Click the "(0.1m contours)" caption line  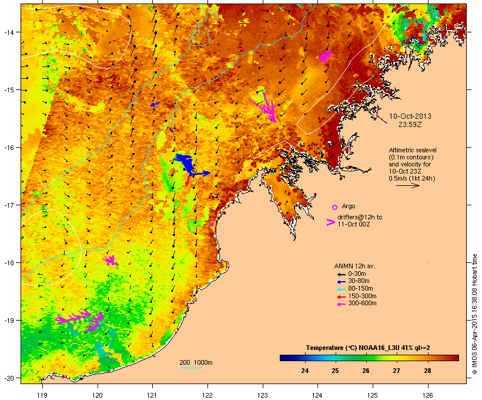[411, 157]
